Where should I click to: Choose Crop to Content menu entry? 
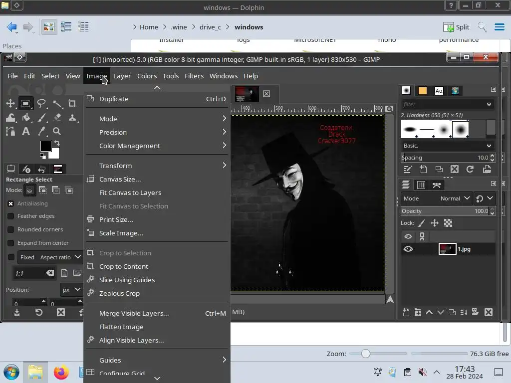tap(157, 266)
